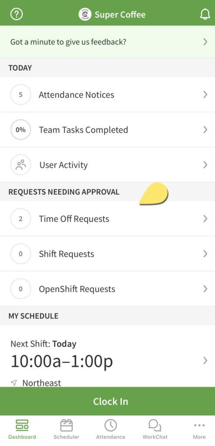The height and width of the screenshot is (446, 215).
Task: Open WorkChat speech bubbles icon
Action: coord(155,426)
